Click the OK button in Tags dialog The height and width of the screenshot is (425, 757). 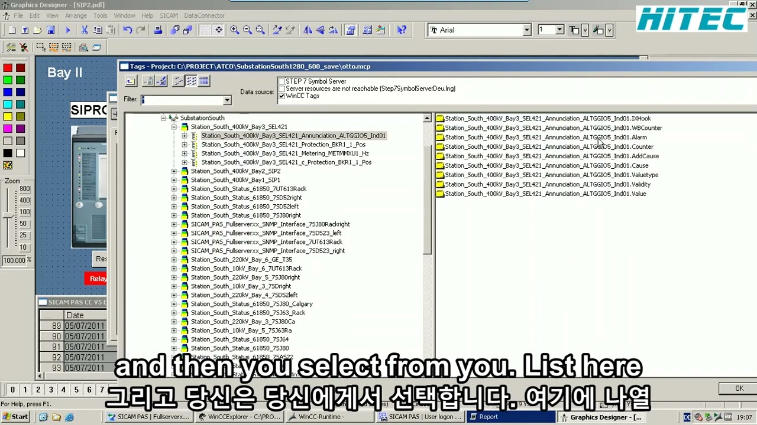pos(738,388)
